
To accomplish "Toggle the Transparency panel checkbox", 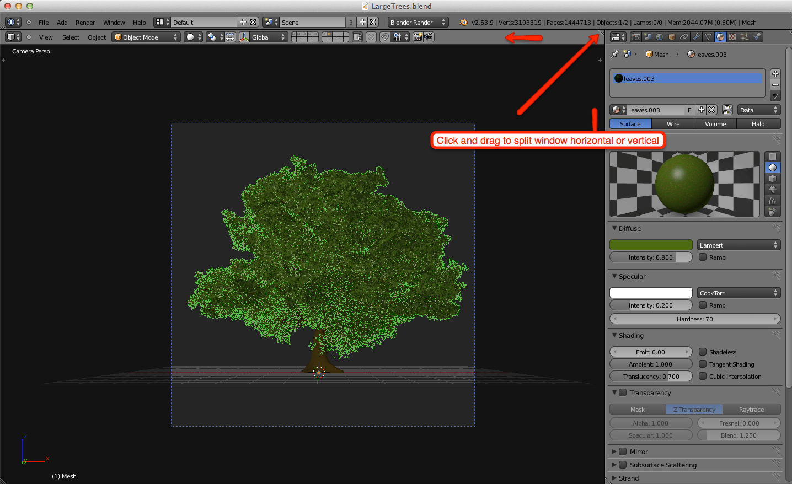I will 623,392.
